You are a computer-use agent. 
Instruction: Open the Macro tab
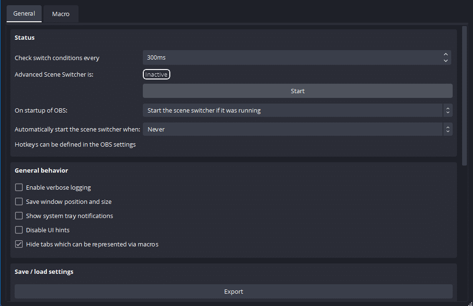coord(61,14)
